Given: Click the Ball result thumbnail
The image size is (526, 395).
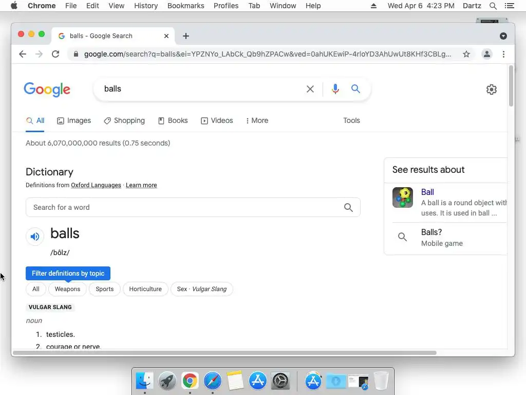Looking at the screenshot, I should (x=403, y=197).
